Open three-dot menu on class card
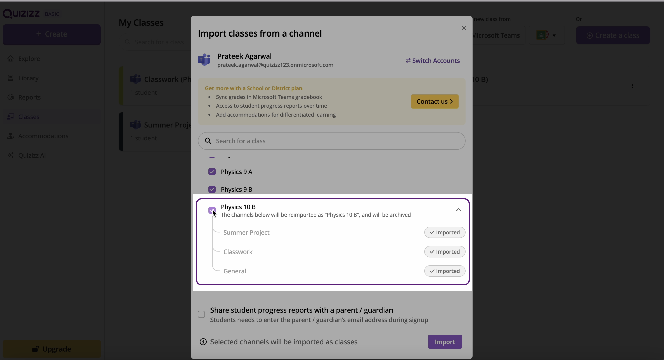 (x=632, y=86)
